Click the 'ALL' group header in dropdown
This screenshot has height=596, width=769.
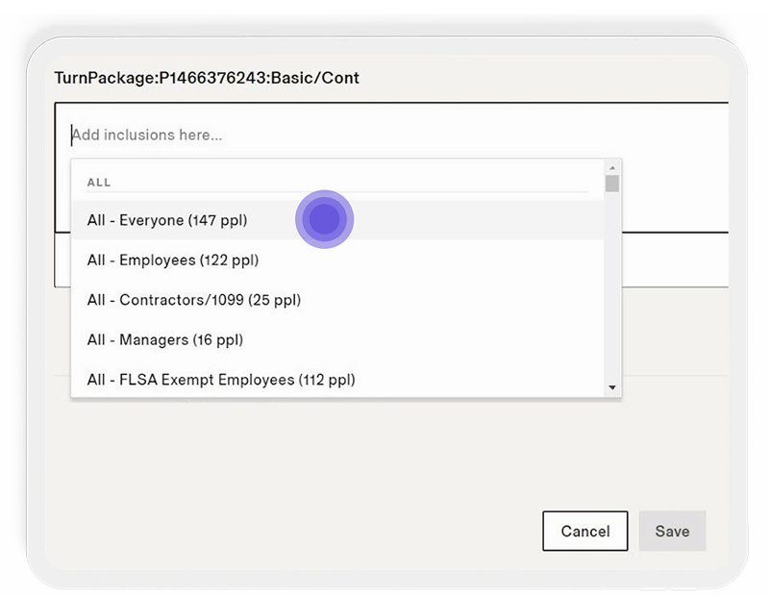pos(99,182)
